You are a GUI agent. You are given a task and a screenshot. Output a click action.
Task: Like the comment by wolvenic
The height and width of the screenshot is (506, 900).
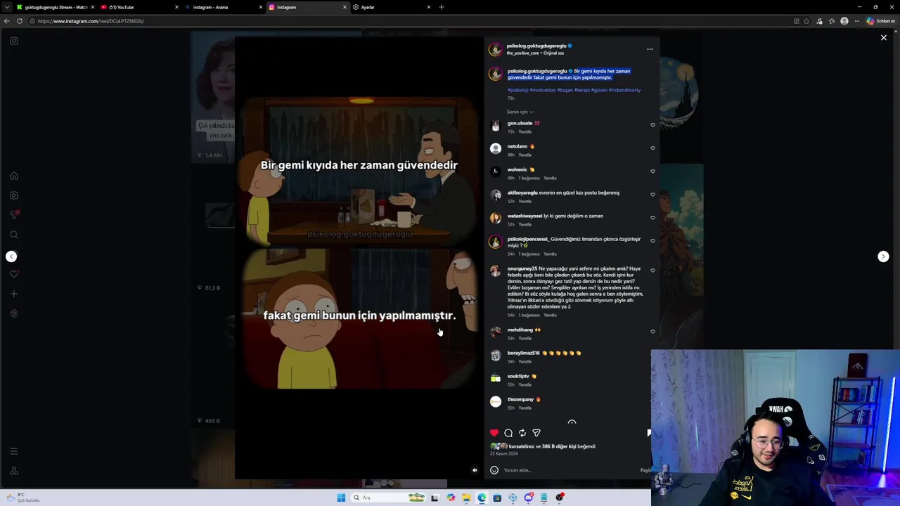click(652, 171)
